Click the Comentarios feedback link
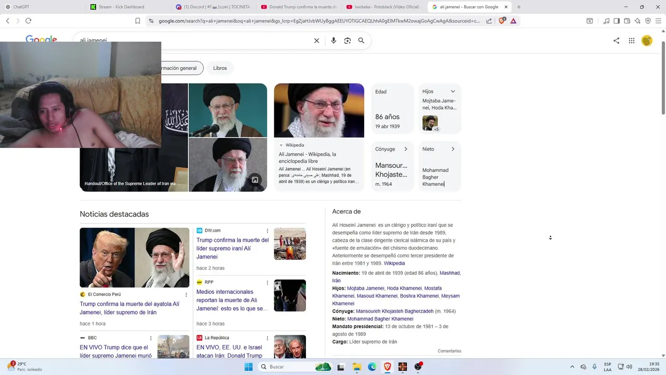 (x=450, y=351)
